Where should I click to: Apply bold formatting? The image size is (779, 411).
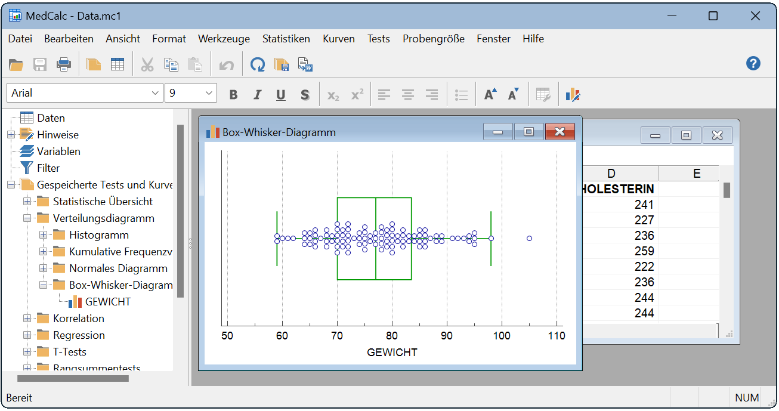233,94
